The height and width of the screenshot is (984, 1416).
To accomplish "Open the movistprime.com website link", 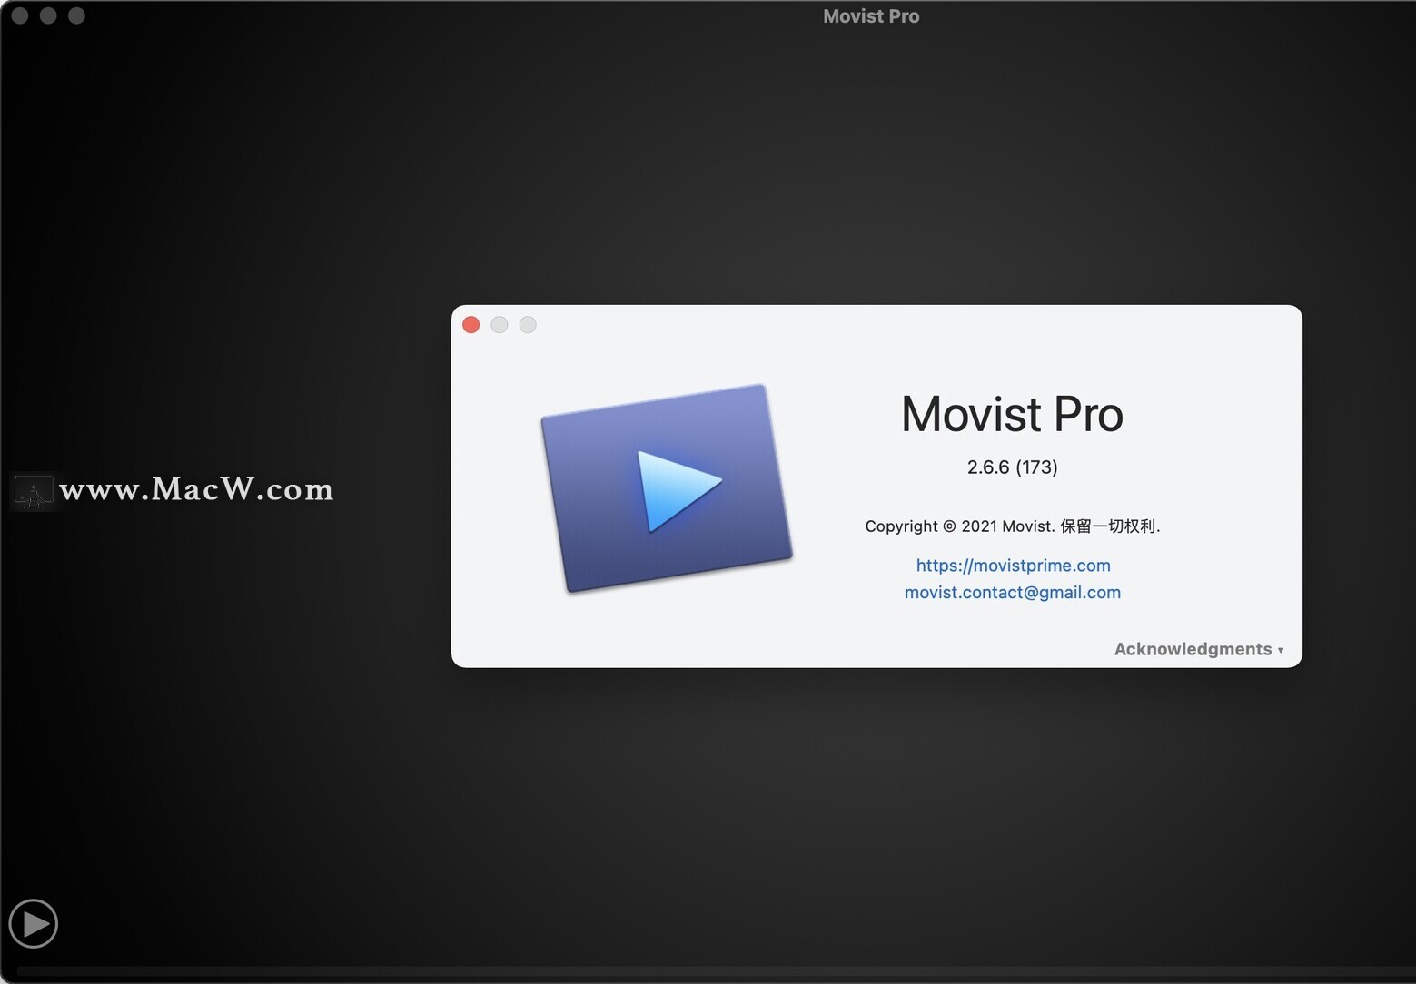I will (1013, 566).
